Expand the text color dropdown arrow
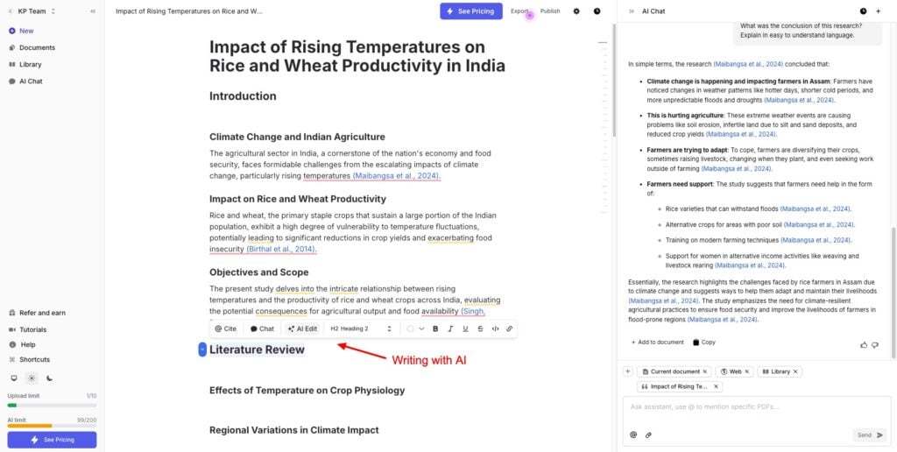897x452 pixels. click(x=421, y=328)
